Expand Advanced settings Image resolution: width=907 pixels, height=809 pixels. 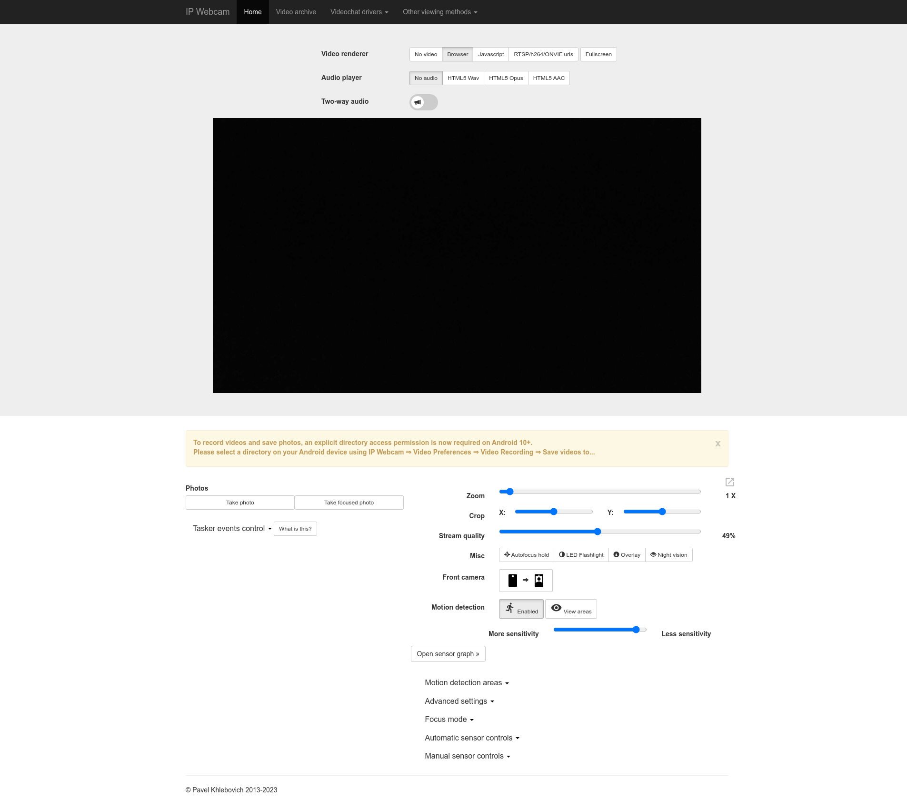[458, 701]
